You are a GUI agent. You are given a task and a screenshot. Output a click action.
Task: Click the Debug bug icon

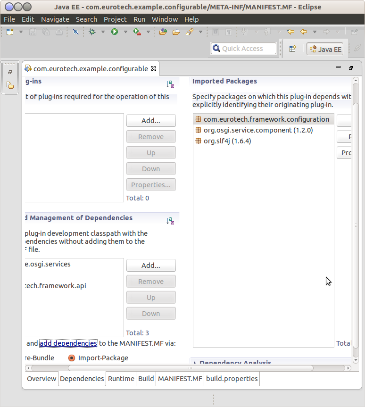click(x=92, y=32)
